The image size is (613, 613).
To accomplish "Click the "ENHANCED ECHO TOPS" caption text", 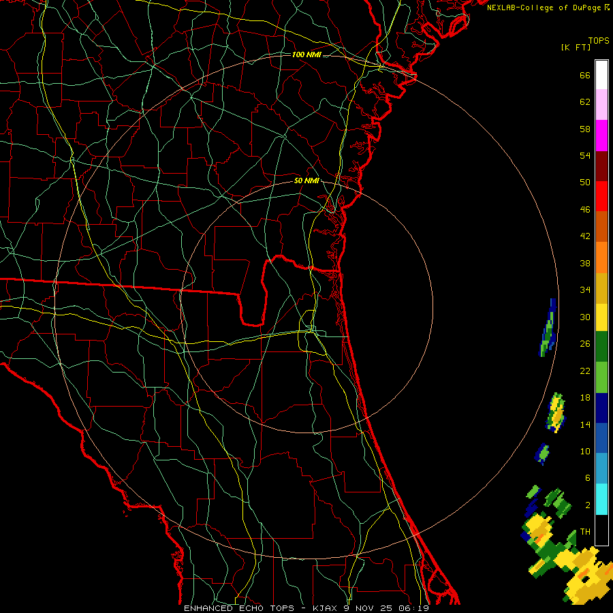I will click(x=239, y=608).
